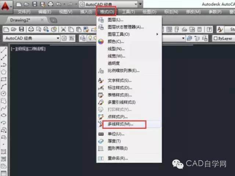The image size is (235, 176).
Task: Expand the layer list dropdown arrow
Action: click(x=183, y=38)
